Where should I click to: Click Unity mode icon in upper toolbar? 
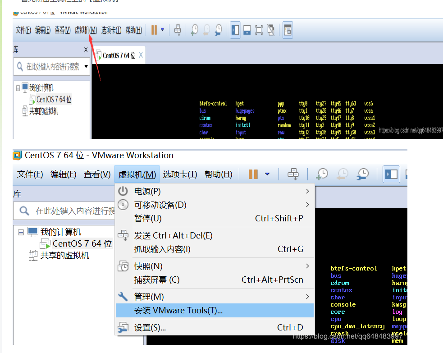point(271,30)
